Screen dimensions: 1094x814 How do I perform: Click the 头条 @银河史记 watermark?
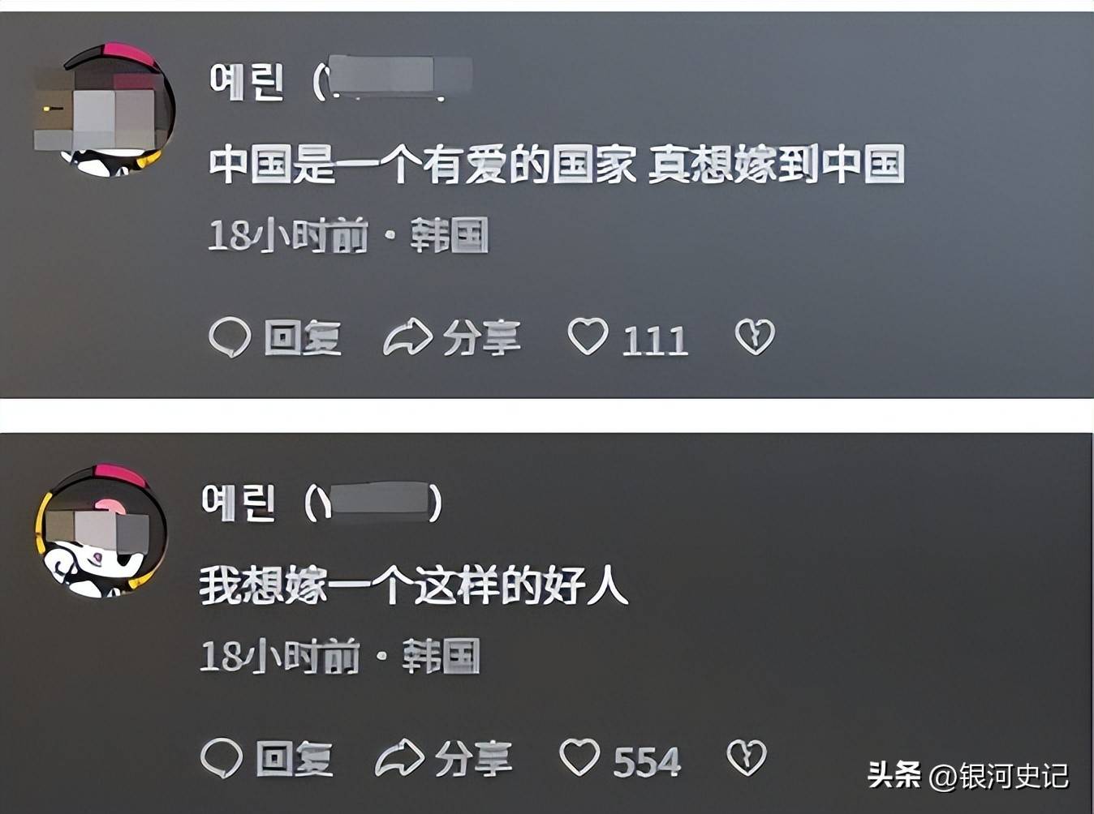(968, 776)
